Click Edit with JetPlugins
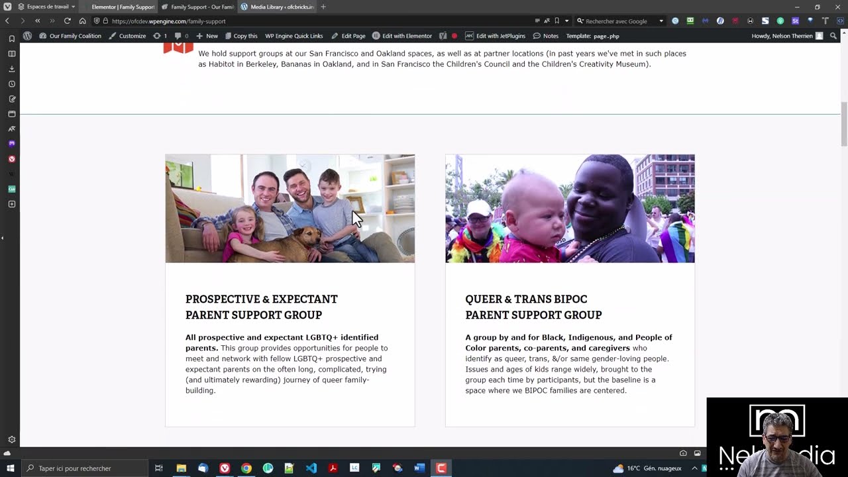This screenshot has width=848, height=477. pos(496,36)
